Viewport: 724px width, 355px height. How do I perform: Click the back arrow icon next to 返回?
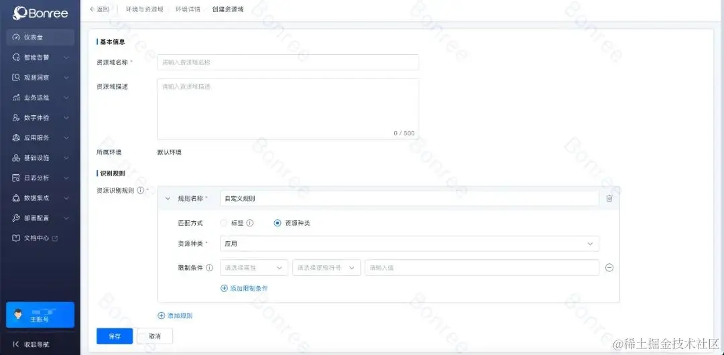point(92,9)
